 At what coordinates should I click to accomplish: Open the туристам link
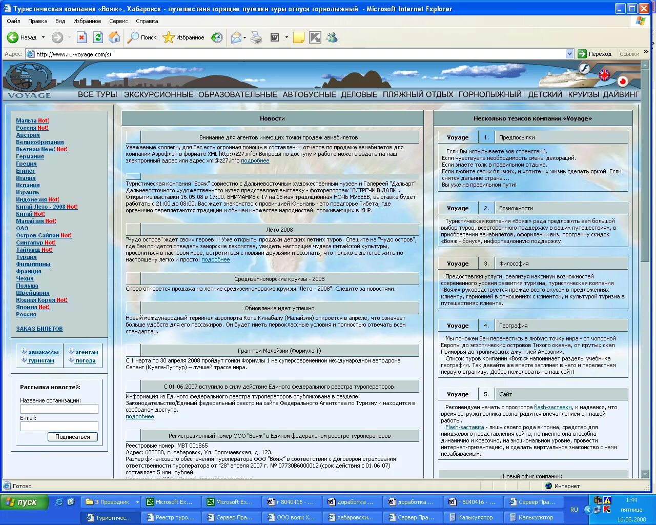click(41, 360)
